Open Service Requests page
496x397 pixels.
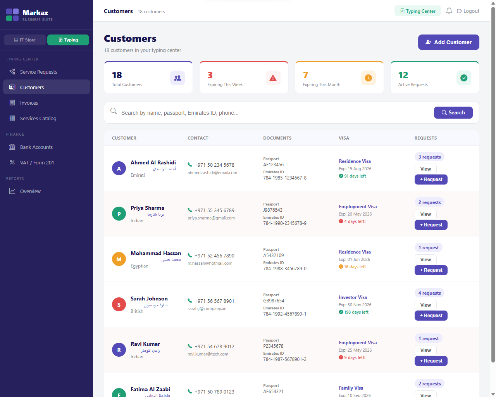click(46, 72)
